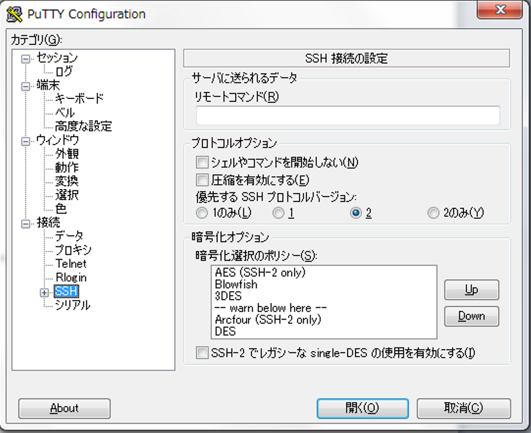Open the 動作 settings
The height and width of the screenshot is (433, 531).
(x=67, y=167)
